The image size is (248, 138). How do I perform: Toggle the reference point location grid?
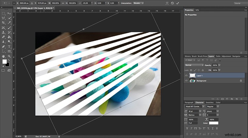(x=14, y=3)
